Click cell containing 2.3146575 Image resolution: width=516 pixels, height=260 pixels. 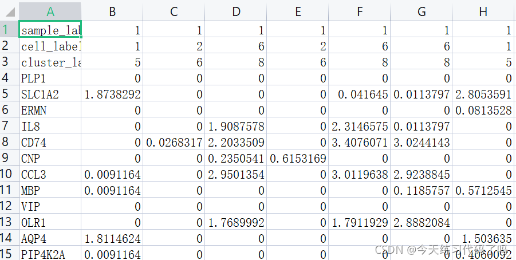pos(360,125)
